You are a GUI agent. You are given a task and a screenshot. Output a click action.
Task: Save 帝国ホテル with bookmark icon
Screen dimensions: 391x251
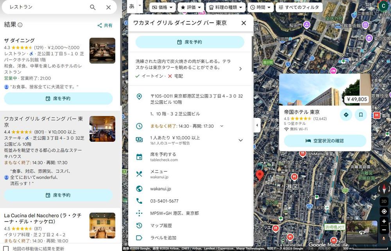(x=361, y=115)
